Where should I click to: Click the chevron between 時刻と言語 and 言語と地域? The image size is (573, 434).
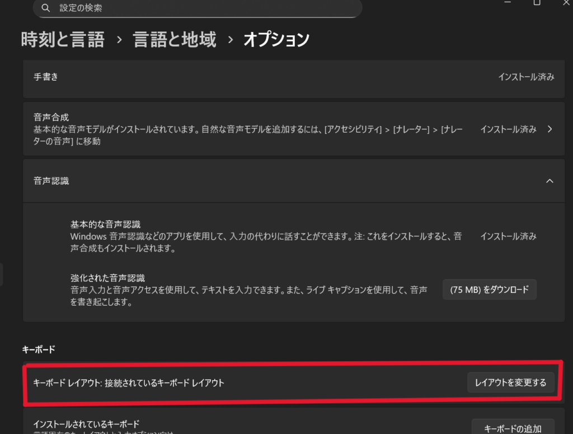point(119,40)
